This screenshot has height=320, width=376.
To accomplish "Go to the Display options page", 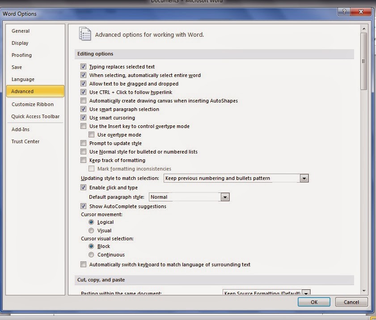I will point(20,43).
